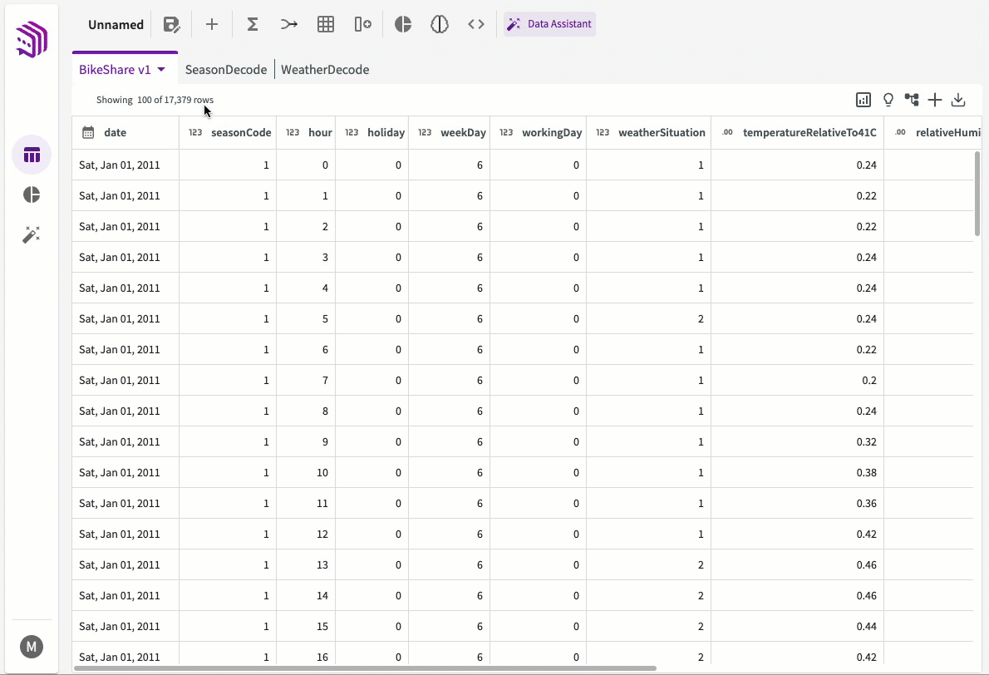This screenshot has width=989, height=675.
Task: Click hour cell with value 10
Action: pyautogui.click(x=306, y=472)
